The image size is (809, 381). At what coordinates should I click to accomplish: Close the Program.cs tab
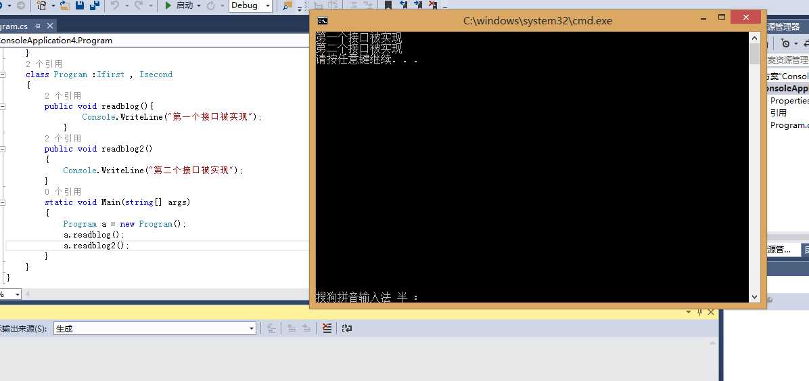(x=49, y=26)
